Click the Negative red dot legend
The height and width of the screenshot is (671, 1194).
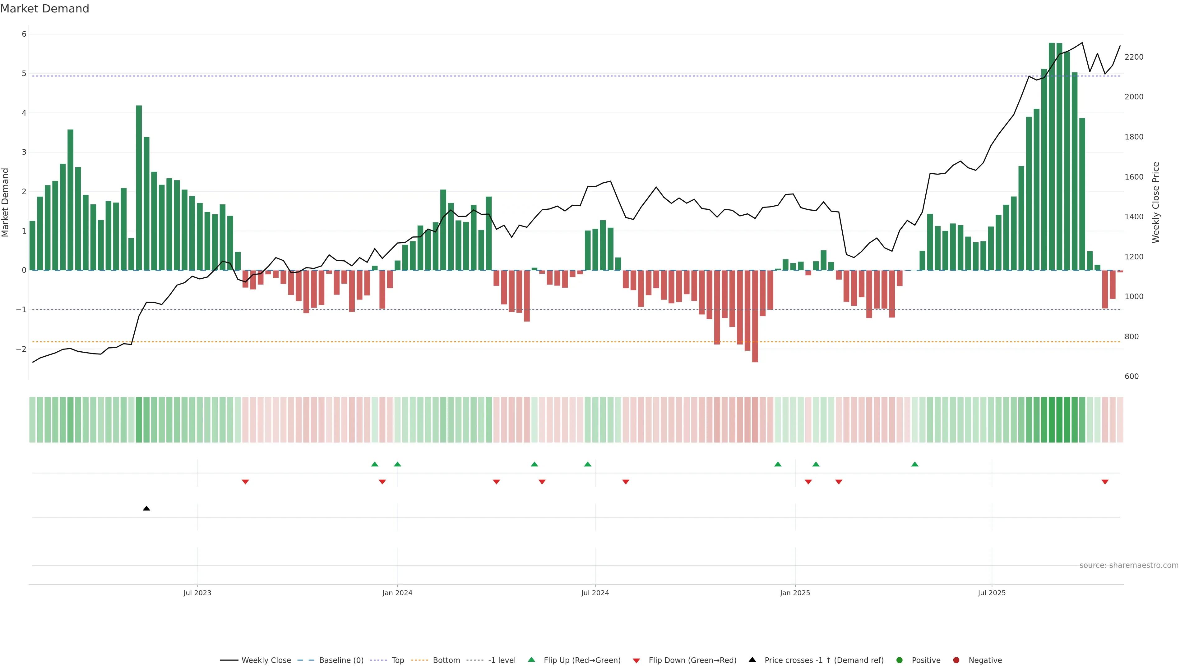(x=956, y=660)
